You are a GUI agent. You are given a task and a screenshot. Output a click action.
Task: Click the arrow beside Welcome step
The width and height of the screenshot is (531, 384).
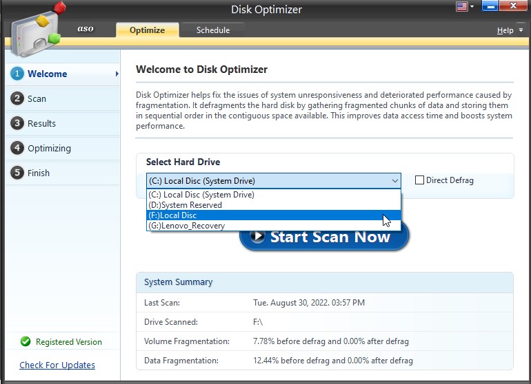(x=117, y=74)
